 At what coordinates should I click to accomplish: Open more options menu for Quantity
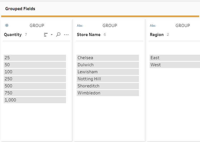tap(66, 35)
